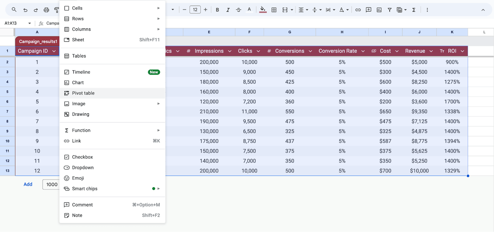Insert a Dropdown from the menu
The image size is (494, 232).
click(x=112, y=168)
